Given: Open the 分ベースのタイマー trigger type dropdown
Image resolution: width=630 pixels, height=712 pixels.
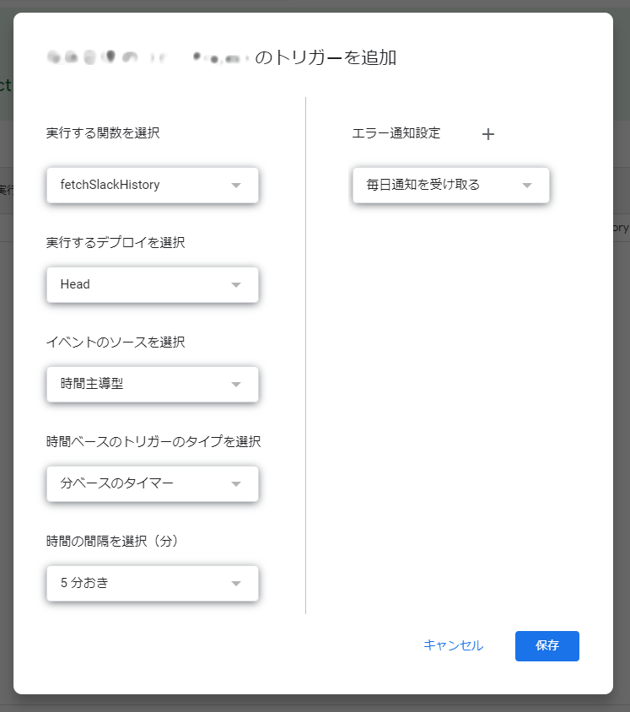Looking at the screenshot, I should click(x=139, y=483).
